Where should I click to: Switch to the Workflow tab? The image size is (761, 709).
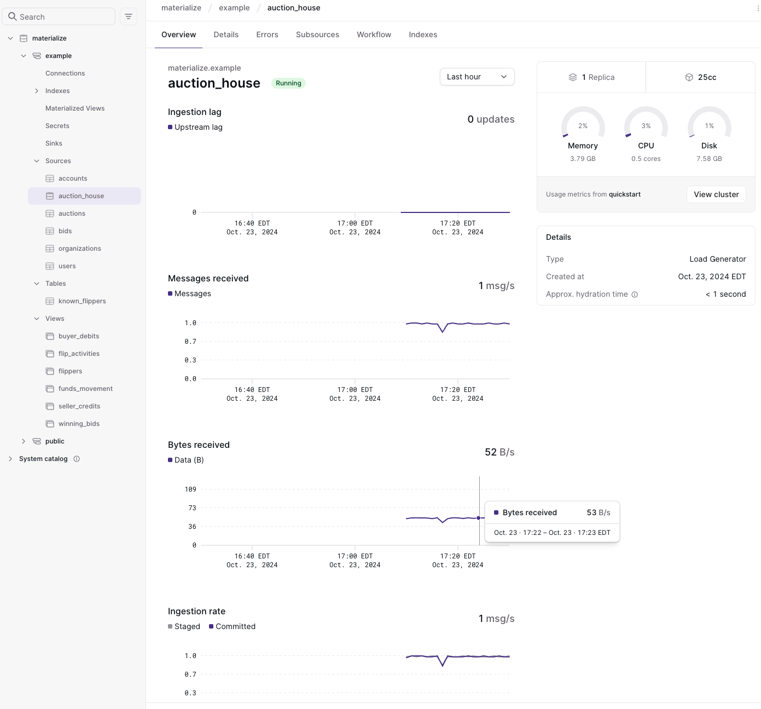[x=374, y=34]
